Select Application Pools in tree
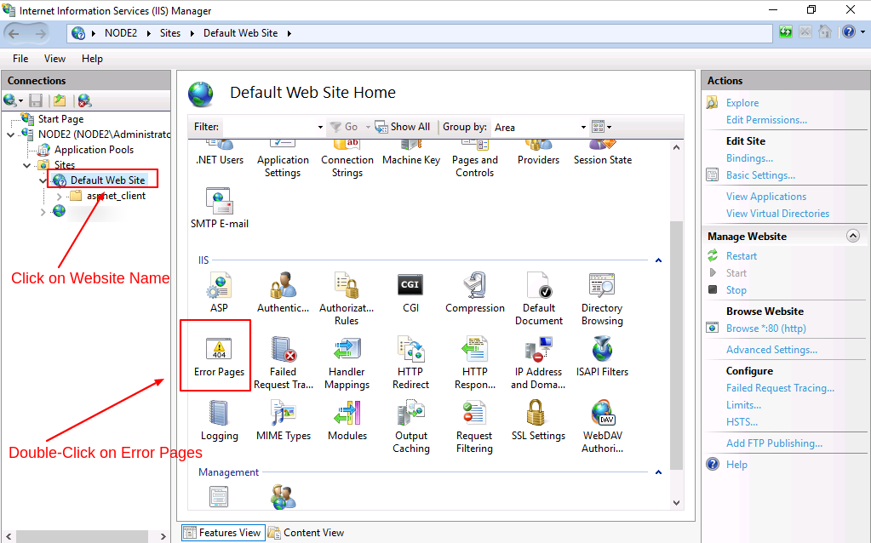Image resolution: width=871 pixels, height=543 pixels. (x=94, y=149)
